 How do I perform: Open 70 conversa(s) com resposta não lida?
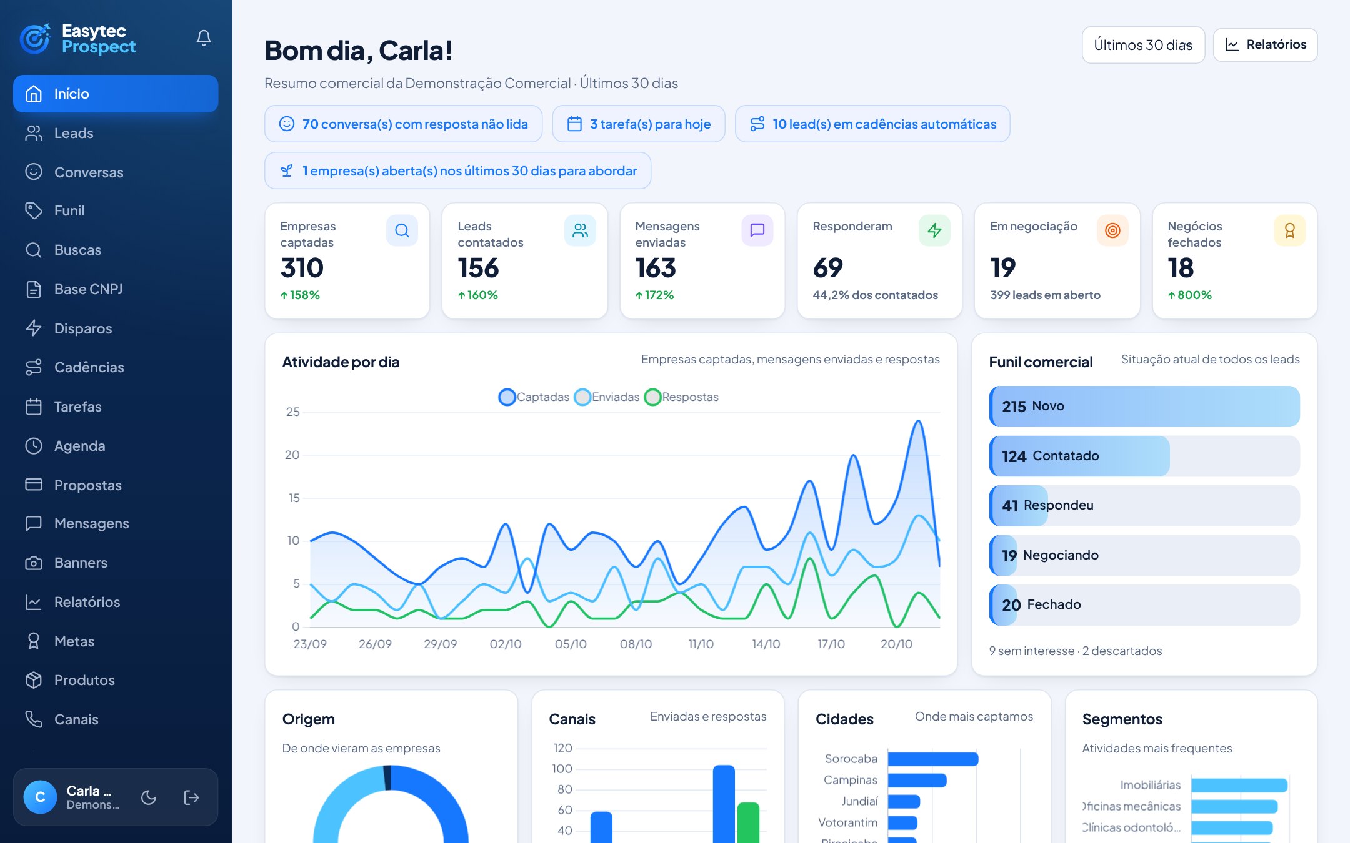coord(403,124)
